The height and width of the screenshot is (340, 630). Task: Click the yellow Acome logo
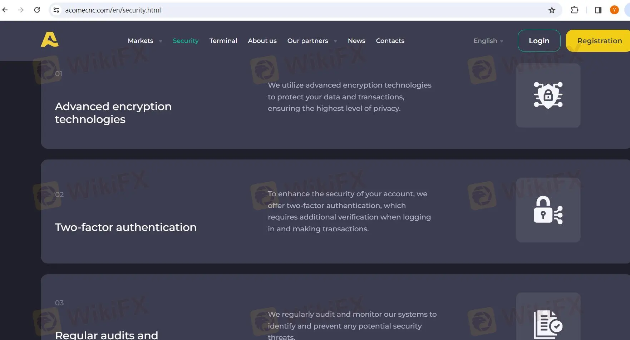click(x=50, y=40)
